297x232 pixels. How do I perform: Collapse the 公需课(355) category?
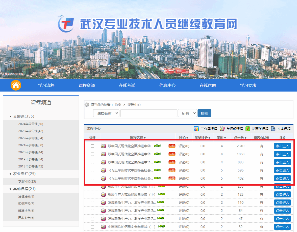11,117
